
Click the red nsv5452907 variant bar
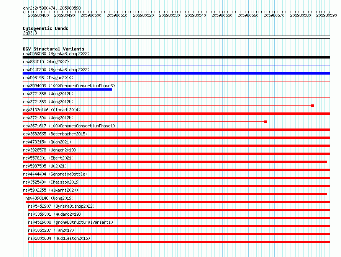[179, 210]
